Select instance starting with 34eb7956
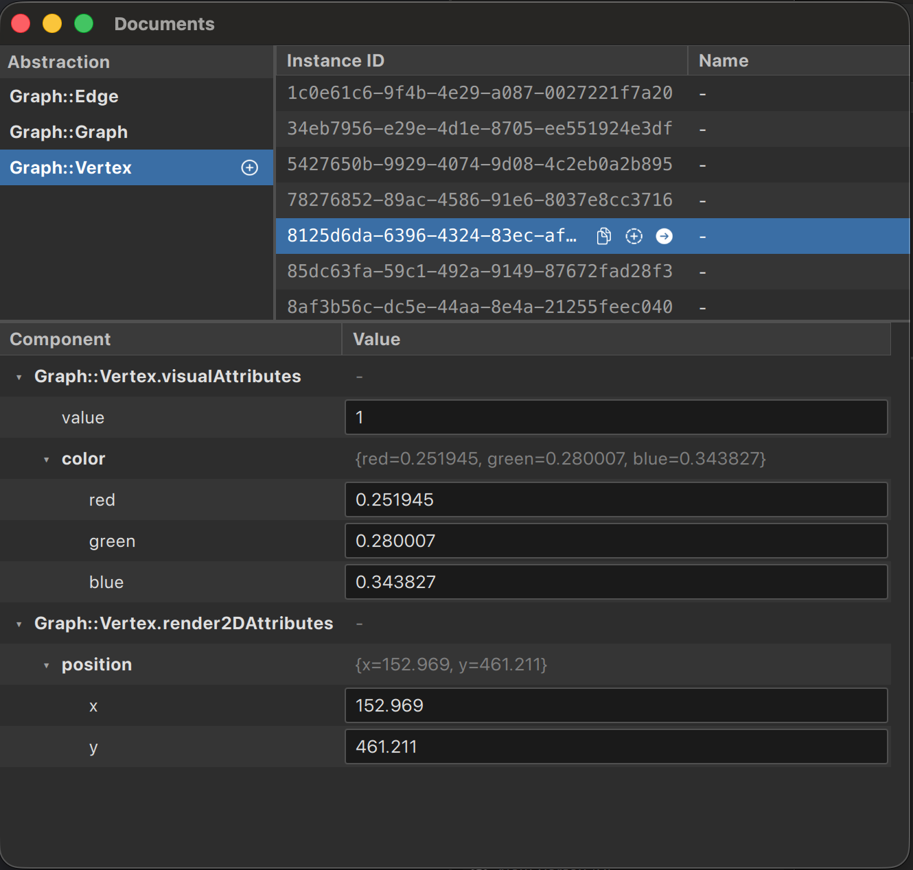This screenshot has width=913, height=870. [479, 129]
